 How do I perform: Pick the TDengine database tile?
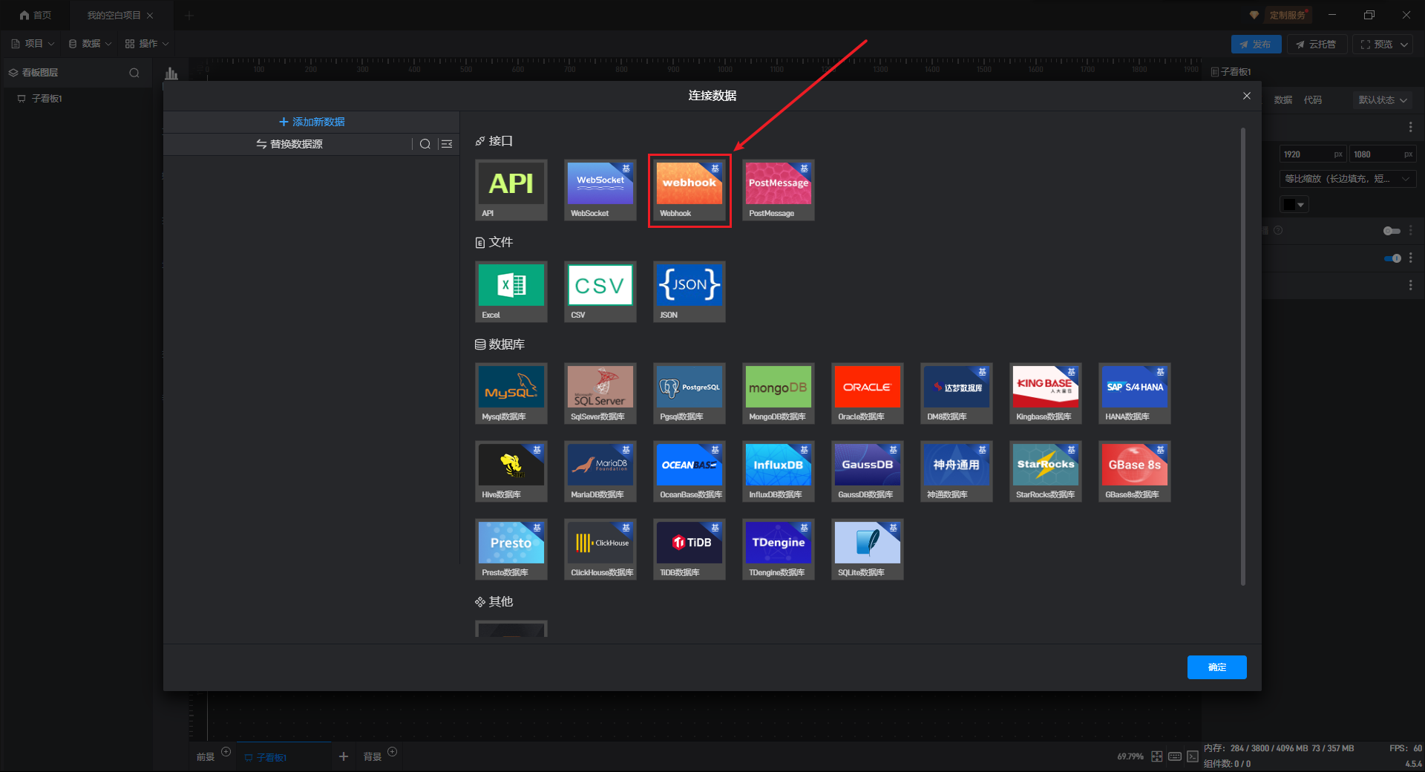[x=779, y=549]
